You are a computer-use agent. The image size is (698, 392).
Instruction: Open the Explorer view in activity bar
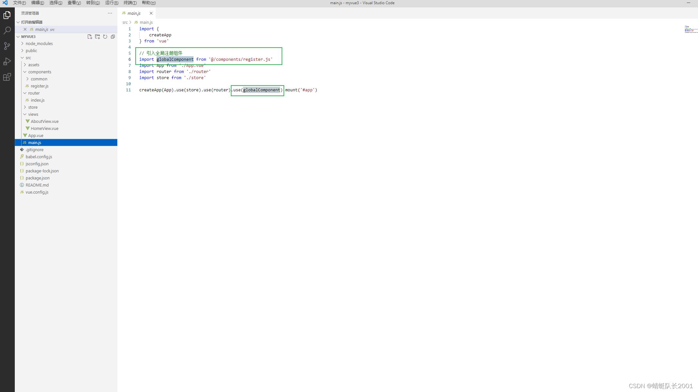coord(7,15)
